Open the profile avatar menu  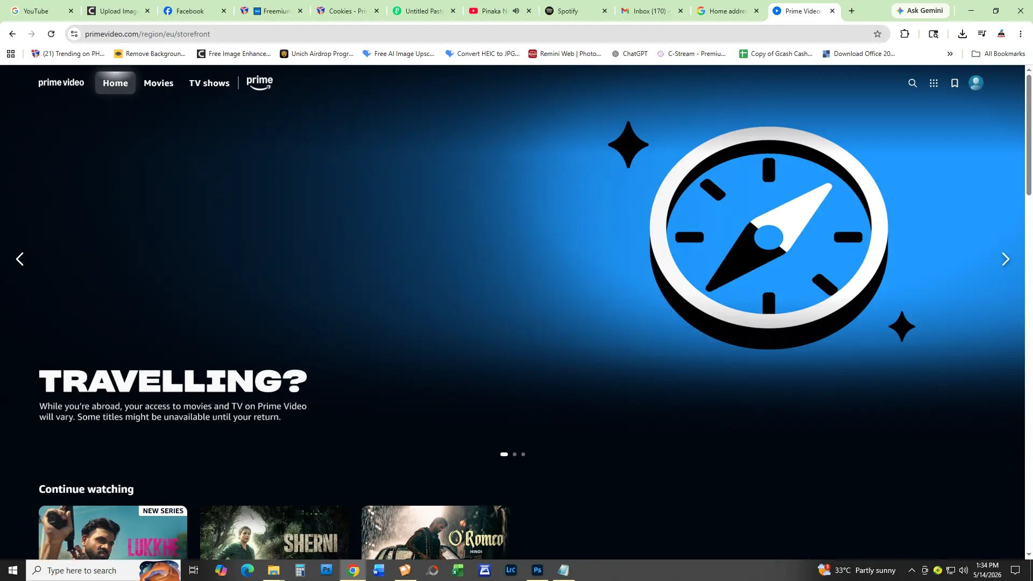pyautogui.click(x=975, y=83)
